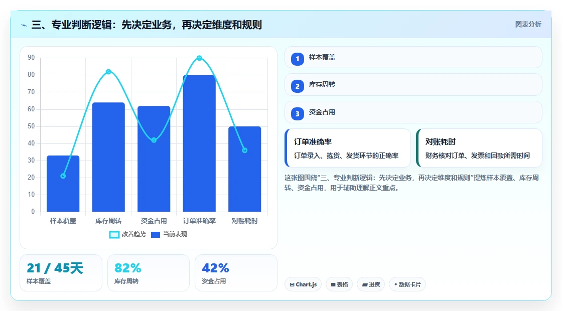Click the 82% 库存周转 stat card
This screenshot has width=562, height=311.
point(149,273)
